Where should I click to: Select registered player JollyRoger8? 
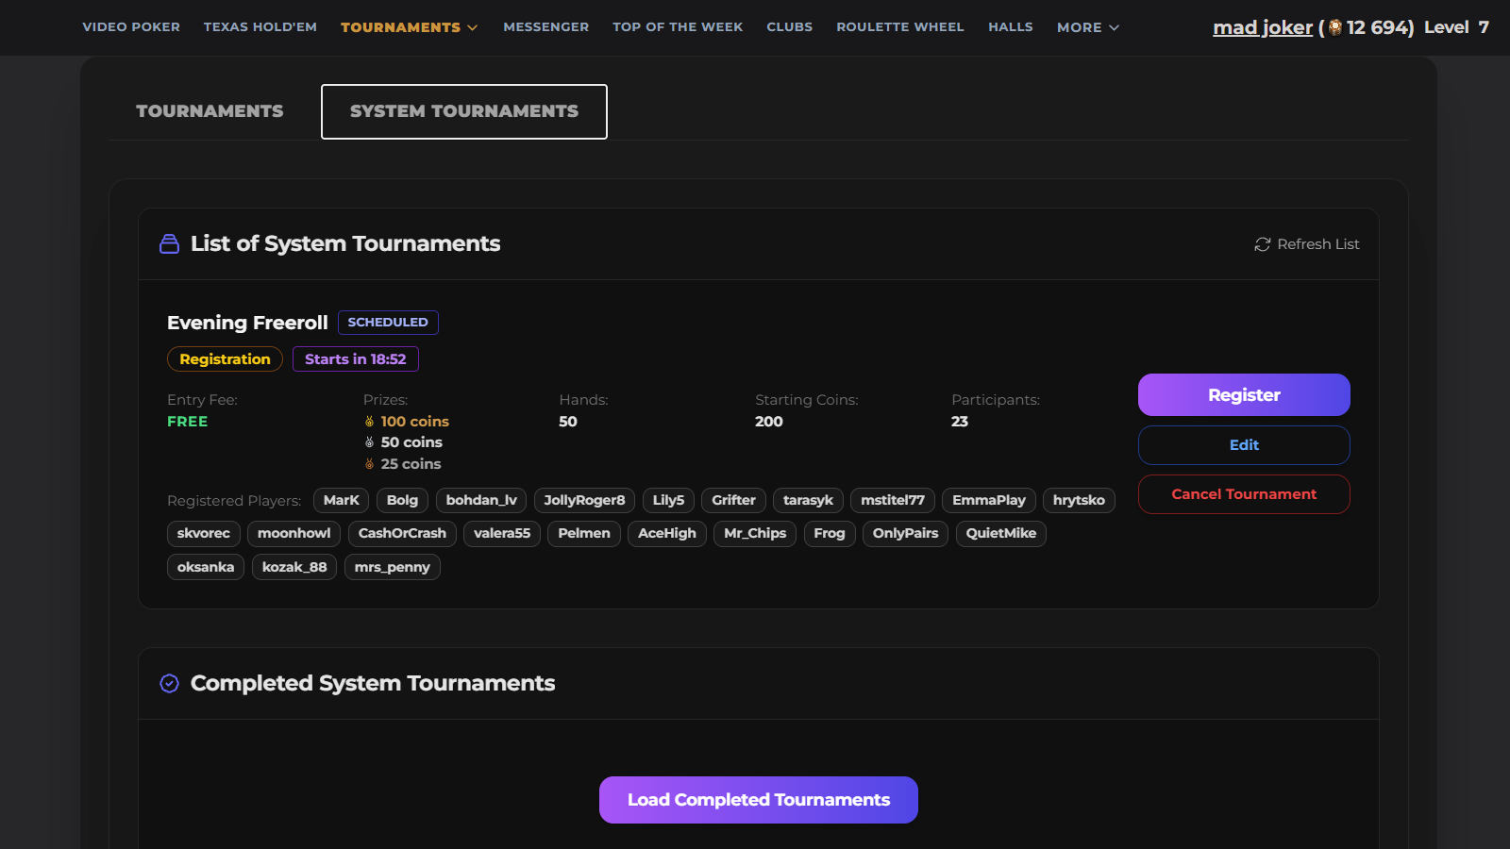coord(584,500)
